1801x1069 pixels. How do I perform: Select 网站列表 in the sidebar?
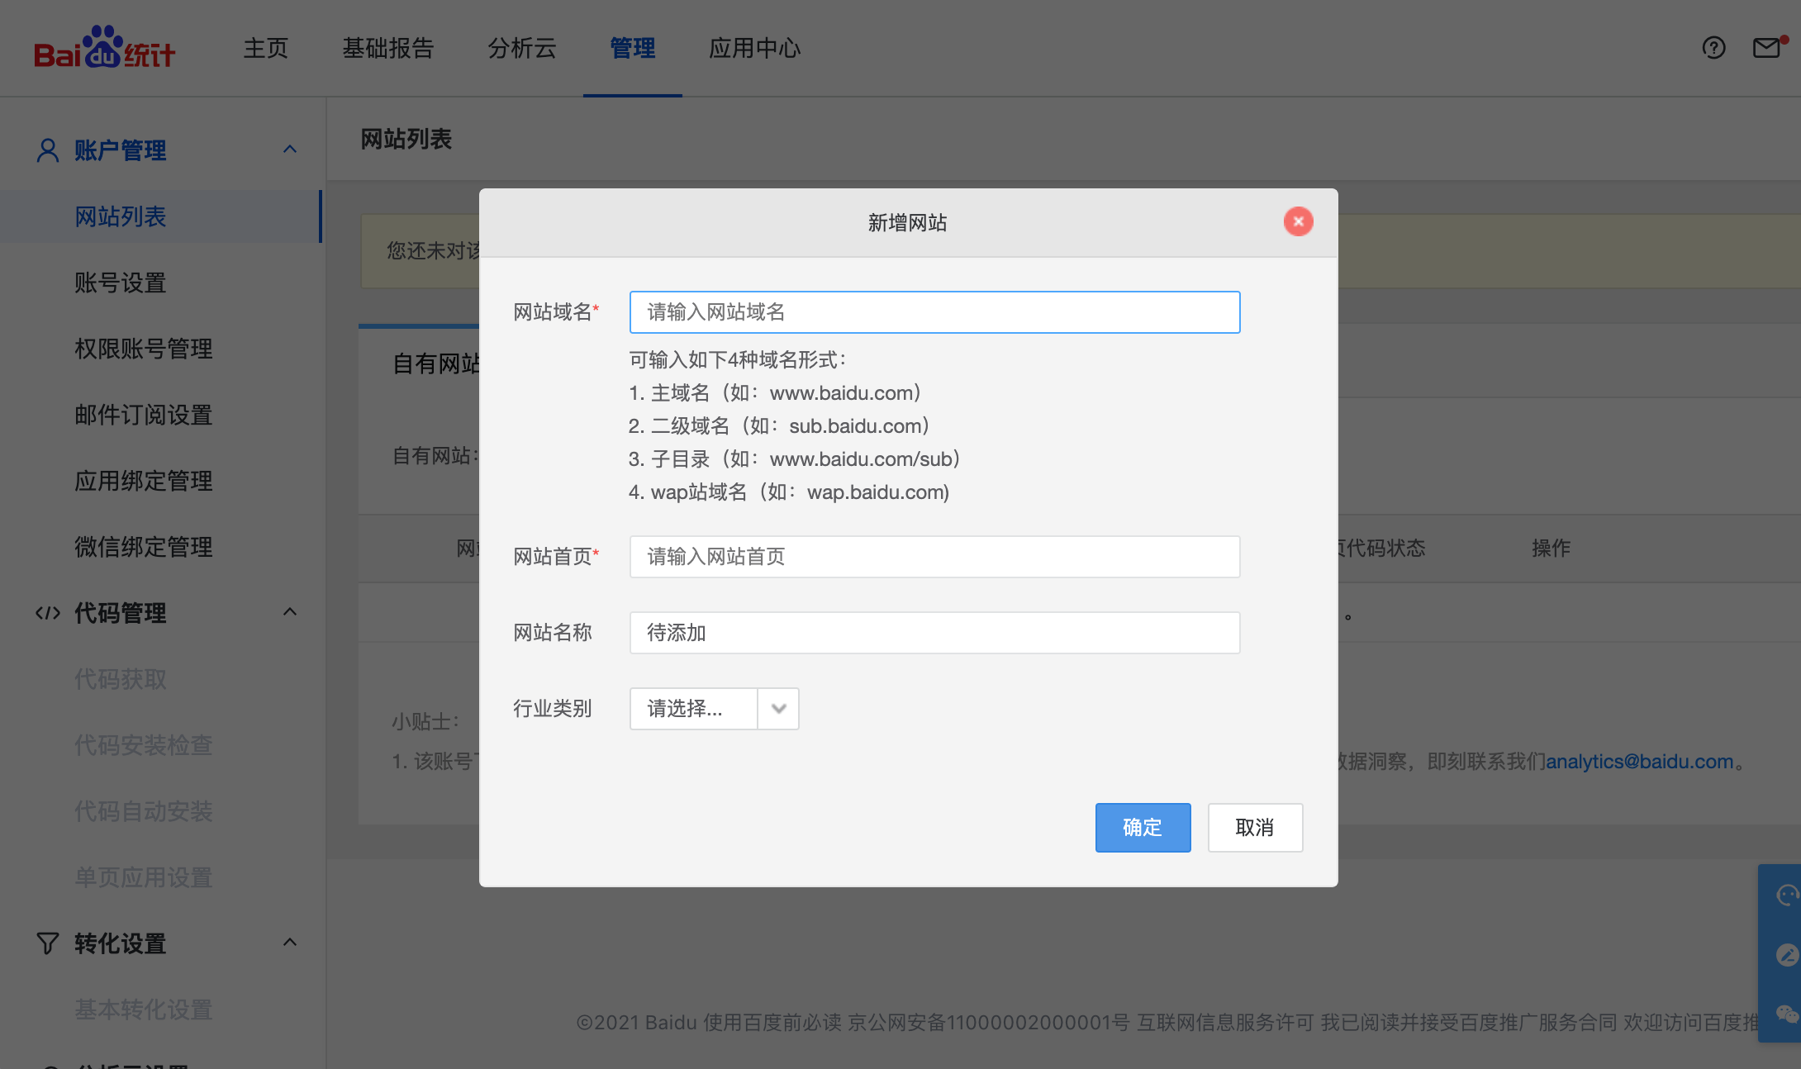[161, 216]
